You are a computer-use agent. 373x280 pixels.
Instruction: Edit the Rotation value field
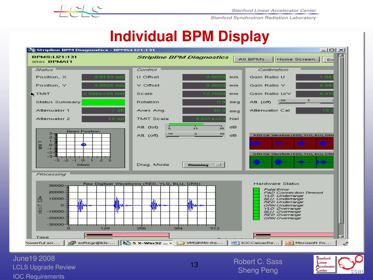pyautogui.click(x=204, y=102)
